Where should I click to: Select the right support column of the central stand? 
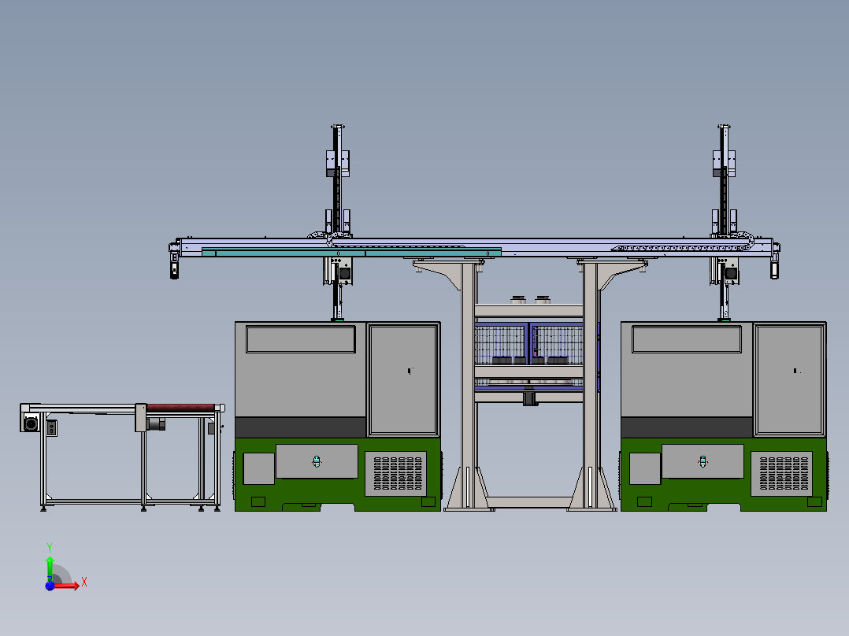[591, 386]
